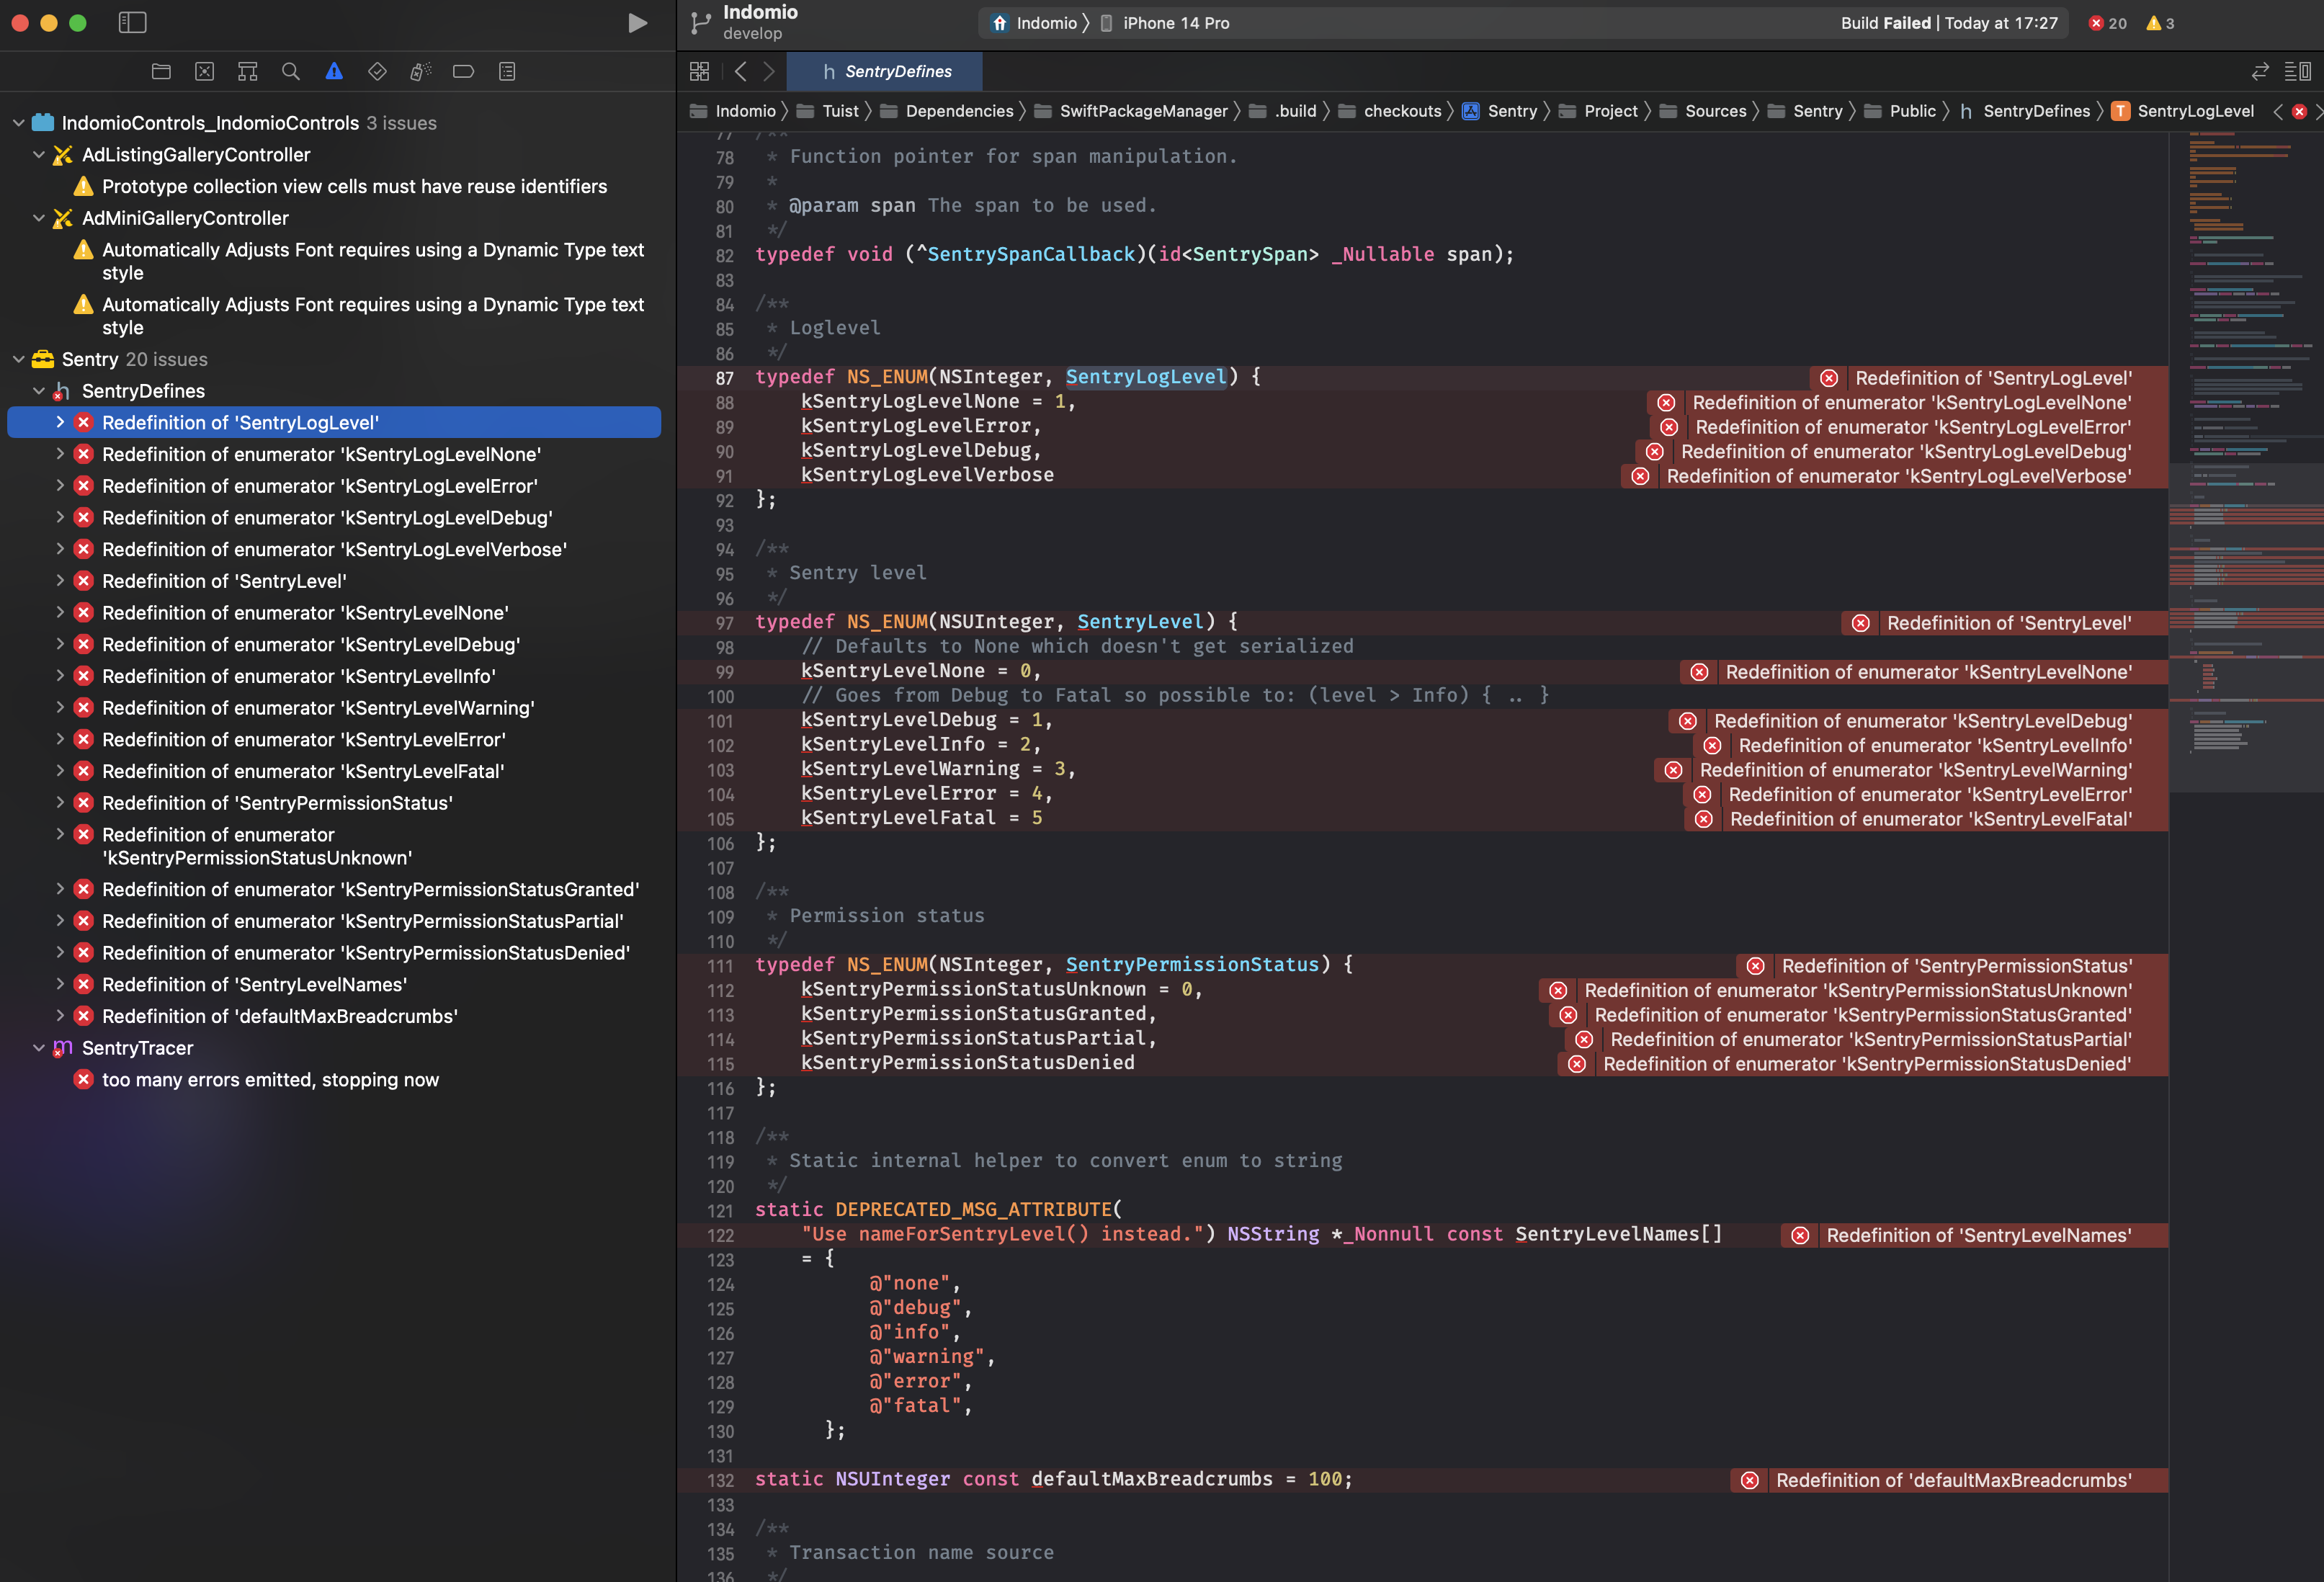The height and width of the screenshot is (1582, 2324).
Task: Open the Test navigator
Action: (377, 71)
